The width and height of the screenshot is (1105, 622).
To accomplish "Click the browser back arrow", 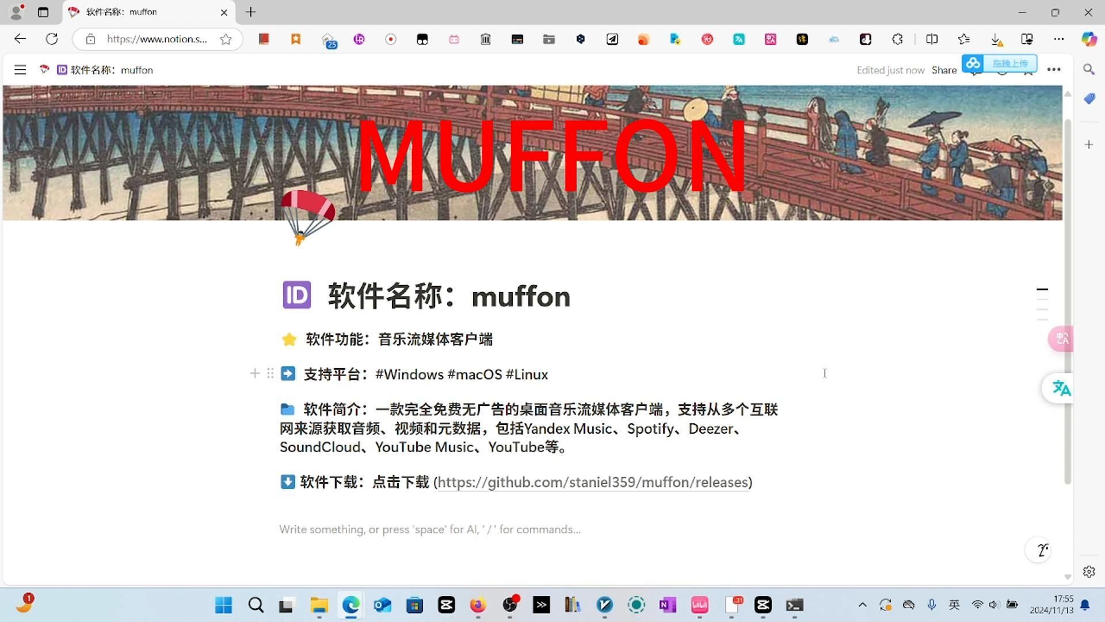I will [x=20, y=39].
